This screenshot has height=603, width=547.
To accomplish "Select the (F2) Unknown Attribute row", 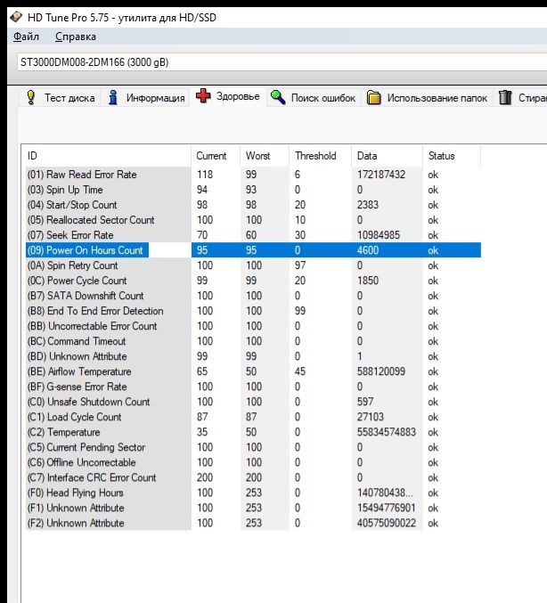I will click(x=253, y=523).
